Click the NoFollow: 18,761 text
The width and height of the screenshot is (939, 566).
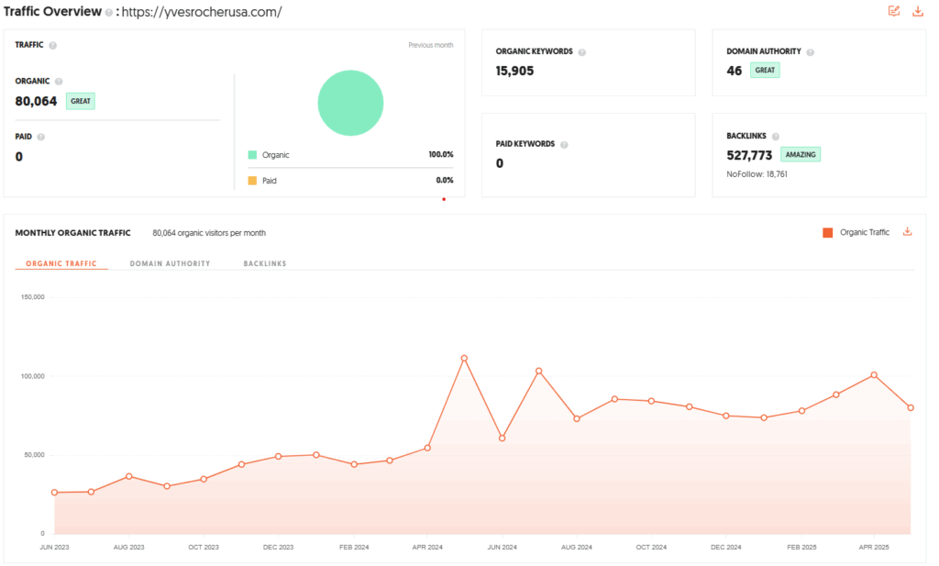[x=757, y=174]
